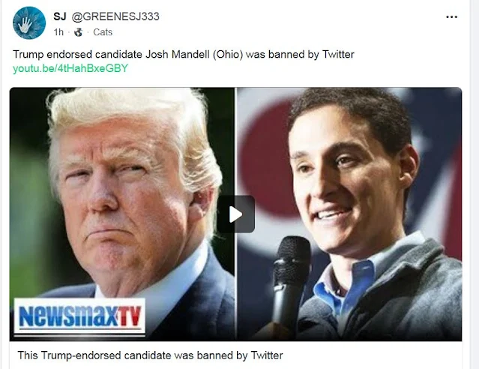
Task: Click the globe public visibility icon
Action: click(79, 32)
